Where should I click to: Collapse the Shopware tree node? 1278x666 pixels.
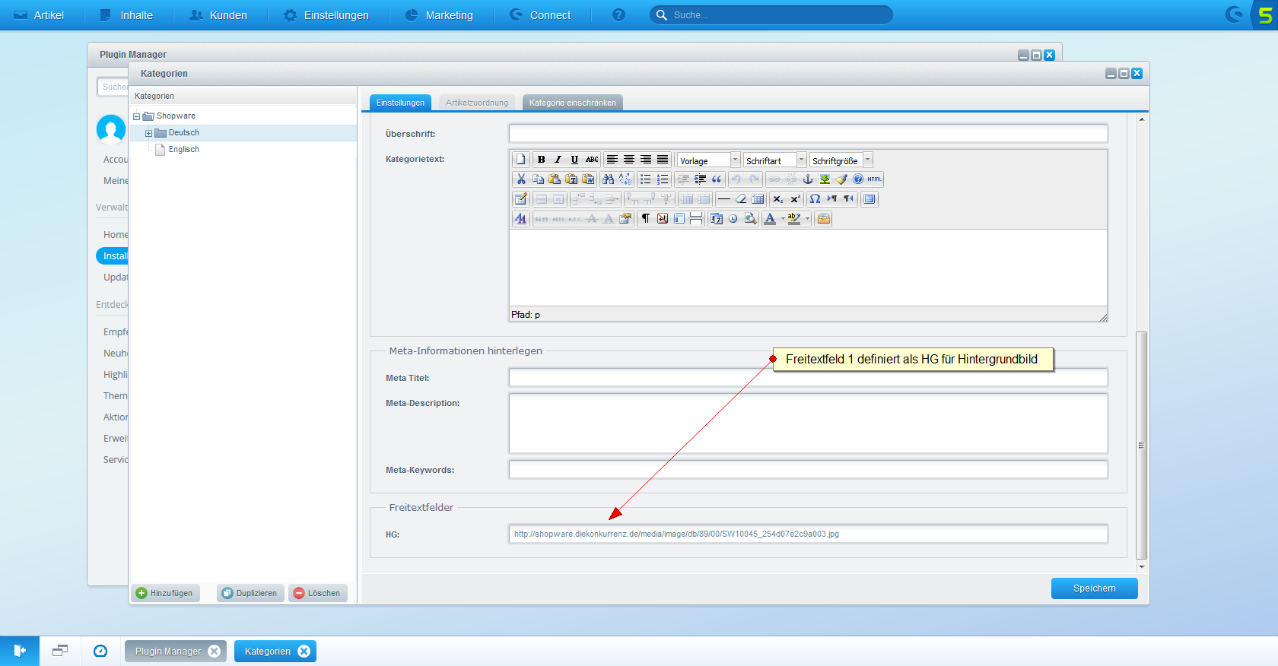click(x=137, y=116)
